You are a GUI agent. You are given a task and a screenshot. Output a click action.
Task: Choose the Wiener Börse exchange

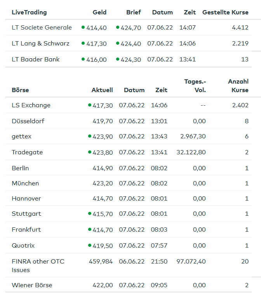pos(129,285)
